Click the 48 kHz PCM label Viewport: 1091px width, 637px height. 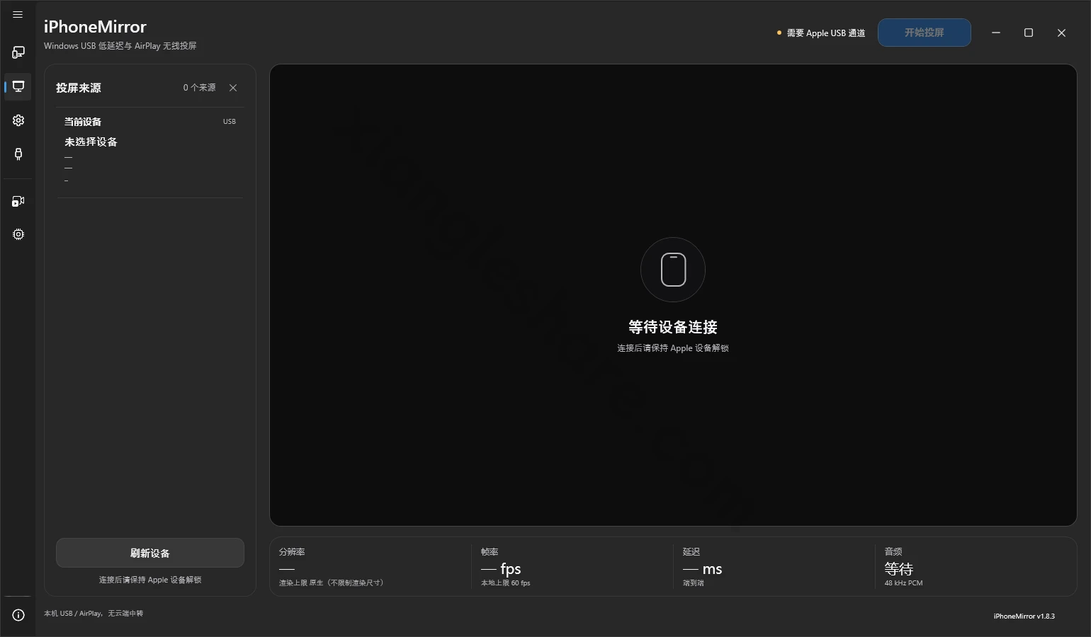click(904, 583)
